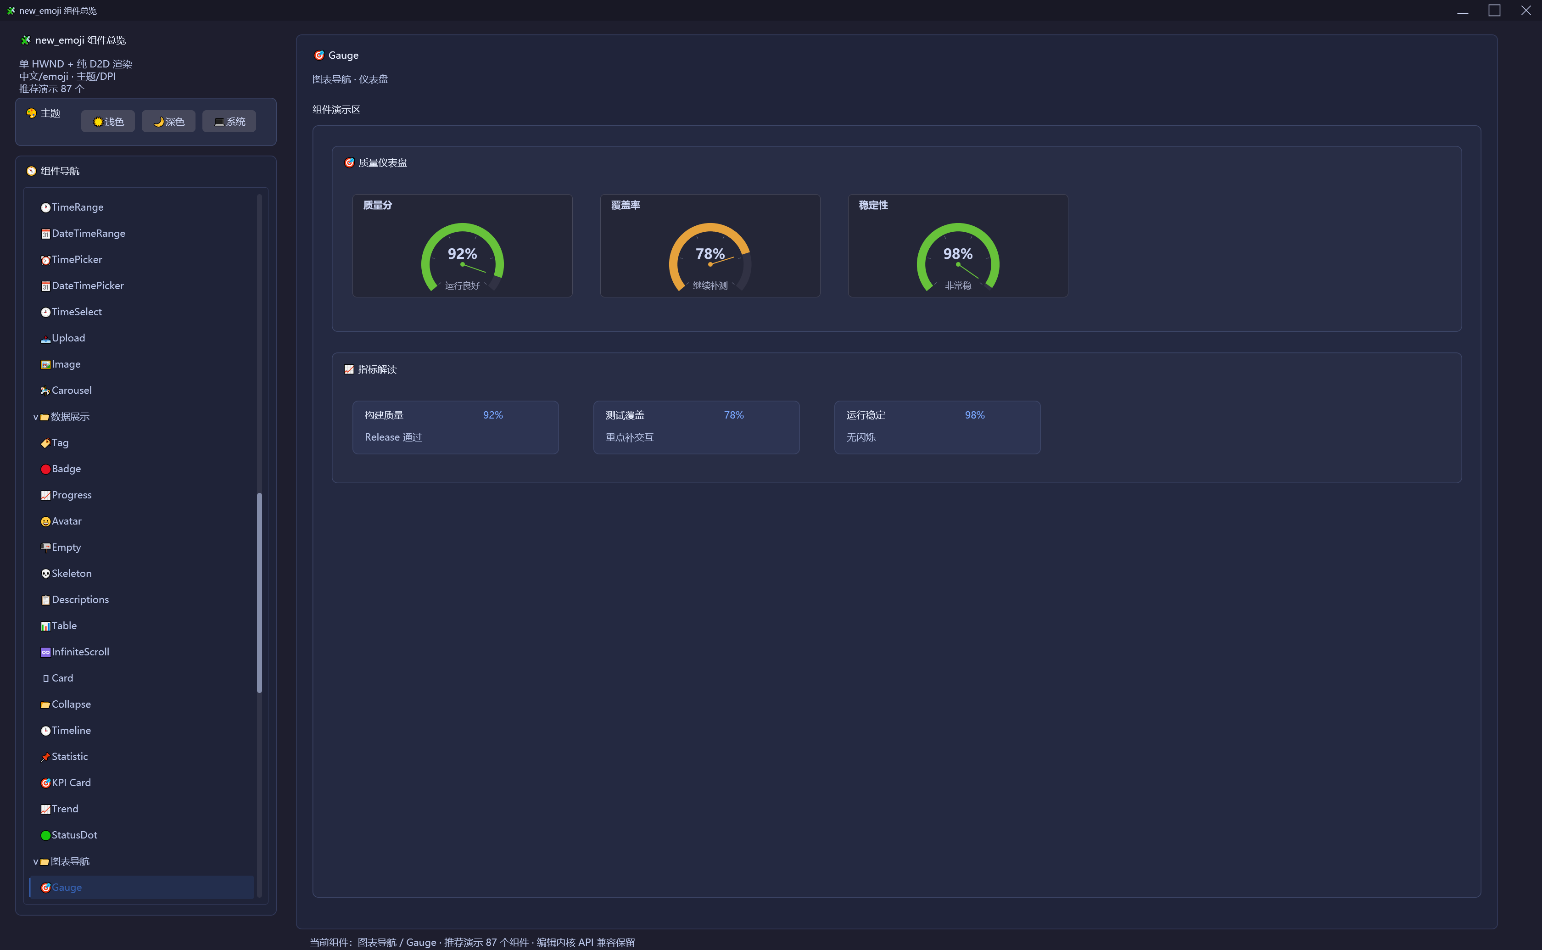
Task: Click the Skeleton skull icon
Action: pos(45,574)
